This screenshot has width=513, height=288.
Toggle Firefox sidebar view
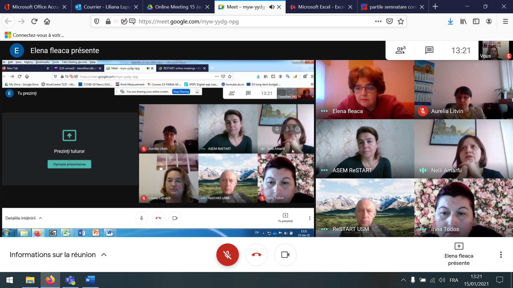click(x=476, y=21)
